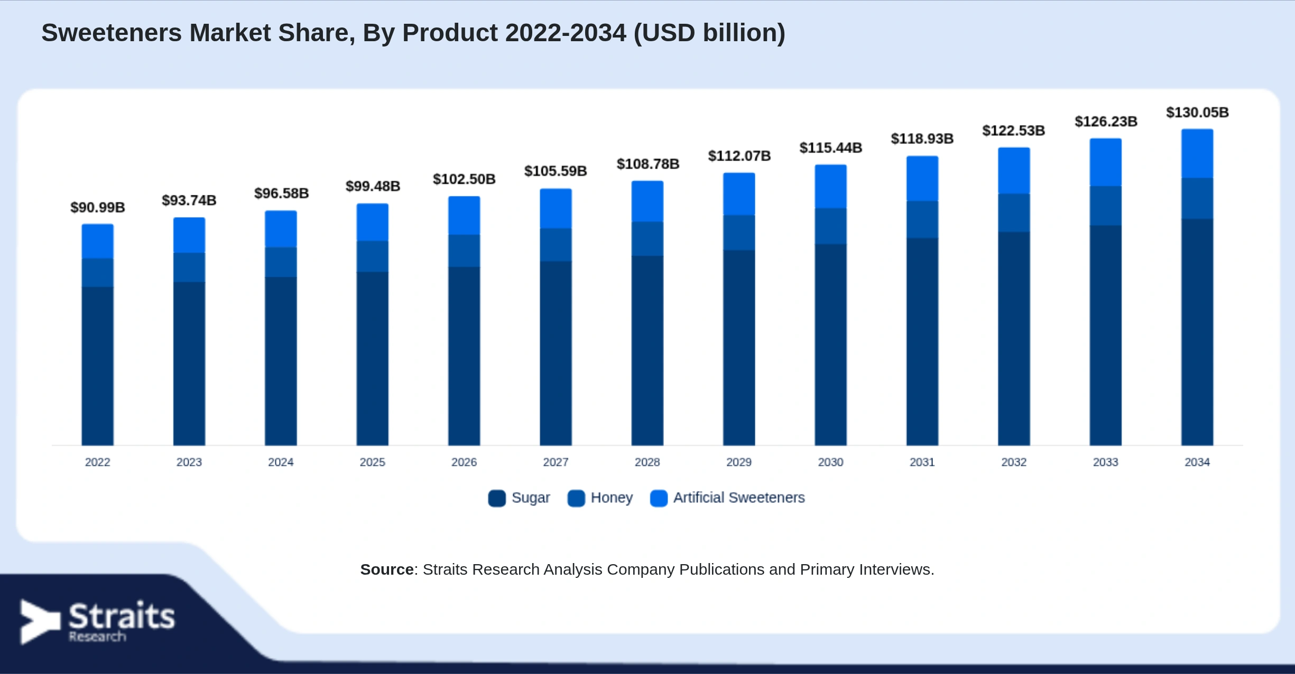This screenshot has width=1295, height=674.
Task: Click the 2031 axis label
Action: (922, 462)
